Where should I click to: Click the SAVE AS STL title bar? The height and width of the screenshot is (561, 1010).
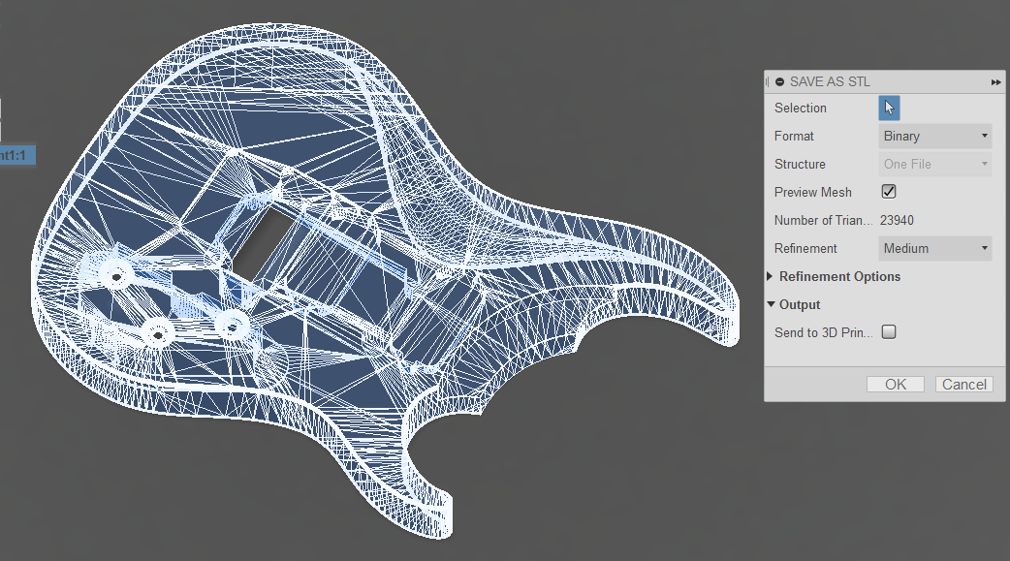(829, 81)
